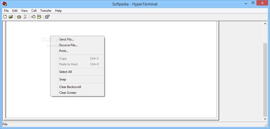Image resolution: width=270 pixels, height=129 pixels.
Task: Select Print... in the context menu
Action: [x=77, y=51]
